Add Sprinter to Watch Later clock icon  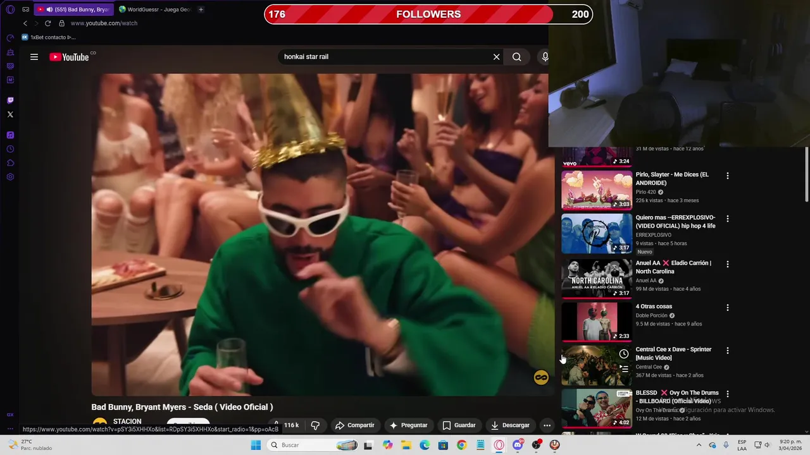[623, 354]
